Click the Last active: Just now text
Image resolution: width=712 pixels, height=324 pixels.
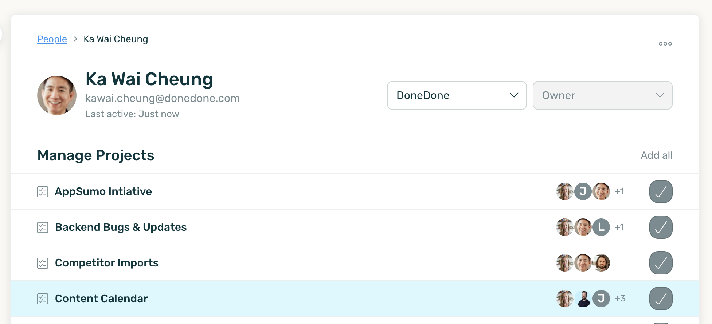click(132, 114)
